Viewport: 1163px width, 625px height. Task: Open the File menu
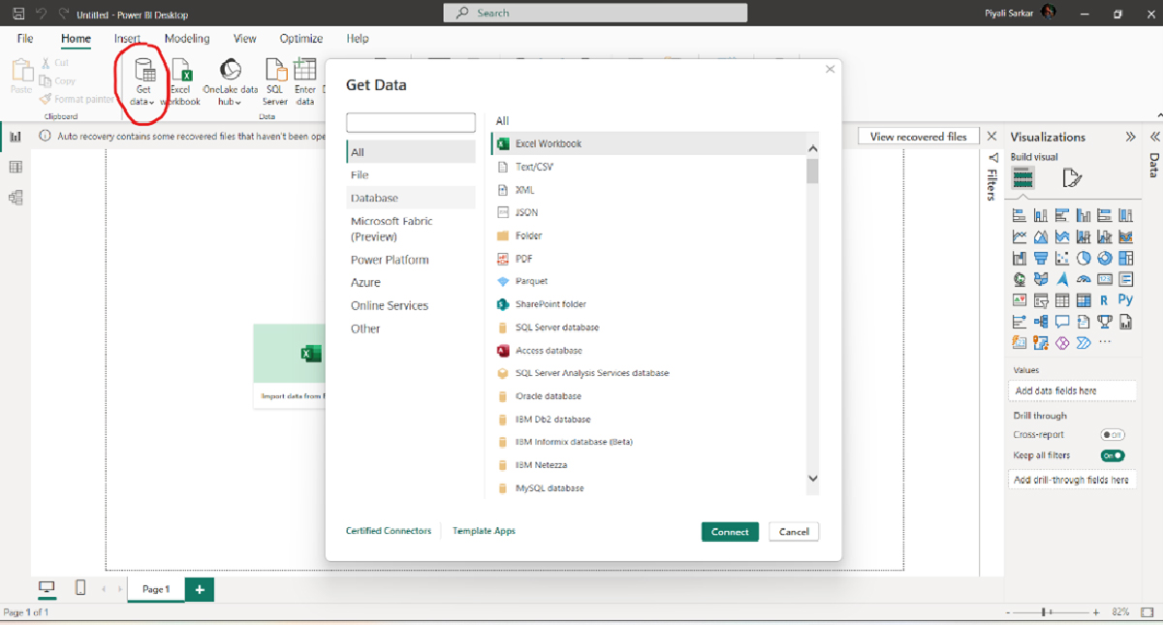point(25,39)
